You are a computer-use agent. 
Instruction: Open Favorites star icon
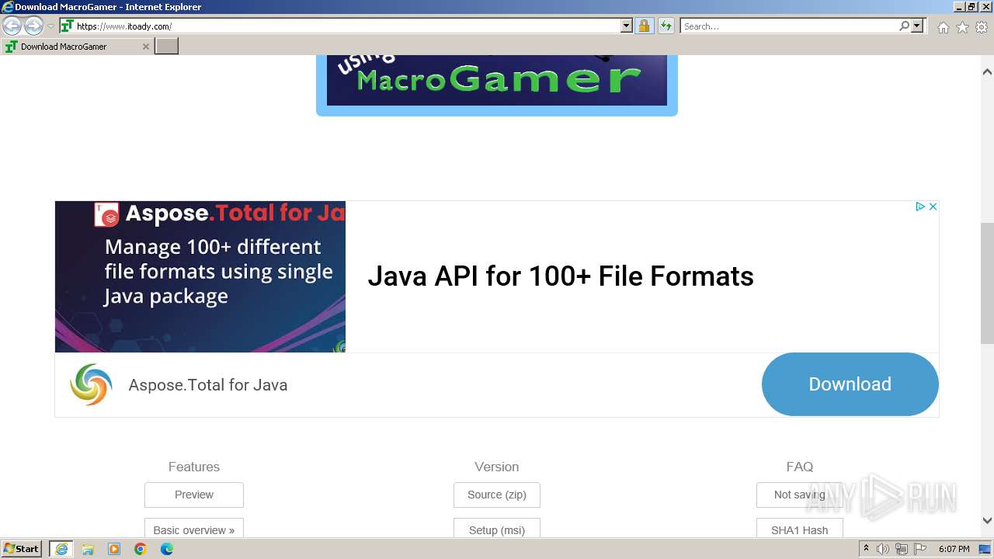pos(962,27)
